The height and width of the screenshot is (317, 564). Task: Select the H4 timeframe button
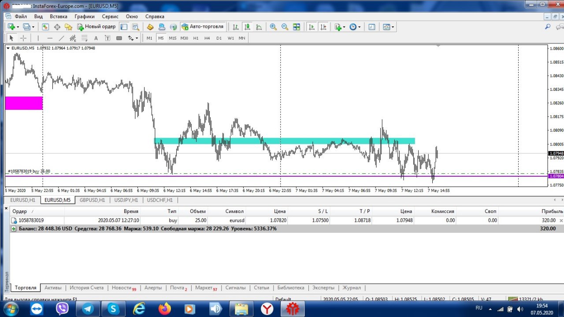pyautogui.click(x=207, y=38)
